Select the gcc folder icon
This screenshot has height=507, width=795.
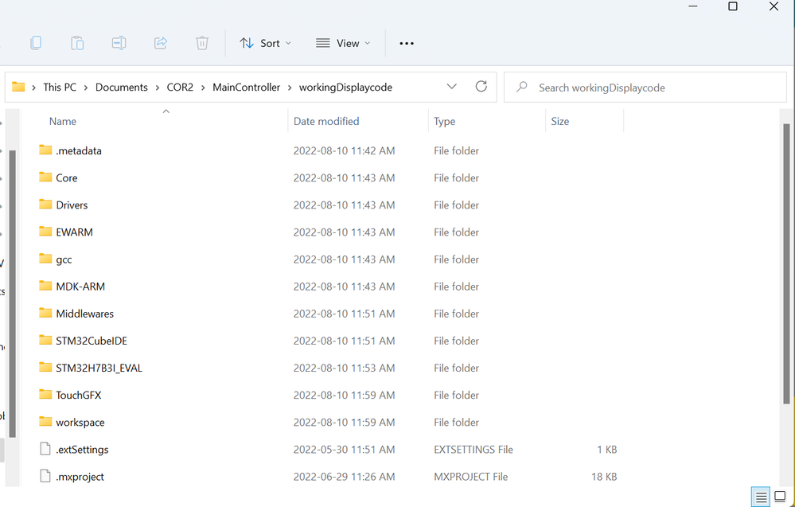tap(45, 259)
